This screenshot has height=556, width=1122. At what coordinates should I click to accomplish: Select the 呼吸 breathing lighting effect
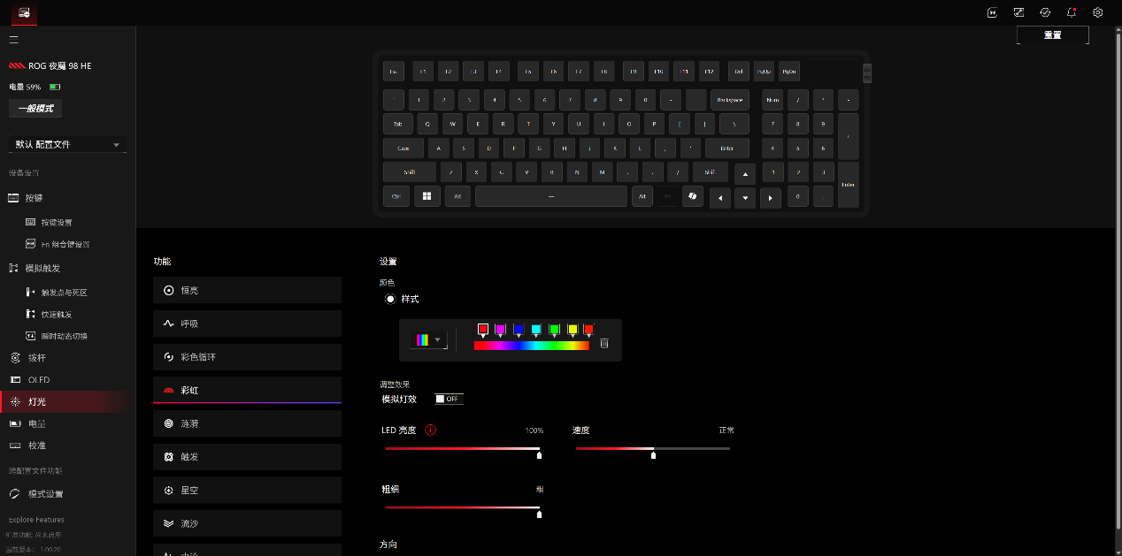(x=247, y=324)
